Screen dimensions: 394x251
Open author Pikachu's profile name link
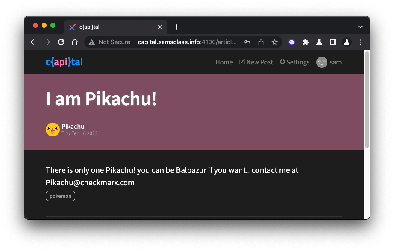click(73, 127)
